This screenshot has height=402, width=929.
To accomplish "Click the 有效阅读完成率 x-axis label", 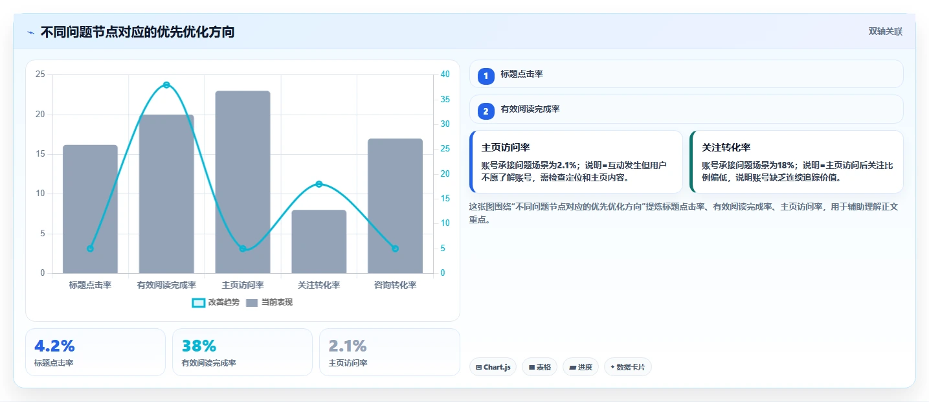I will [166, 285].
